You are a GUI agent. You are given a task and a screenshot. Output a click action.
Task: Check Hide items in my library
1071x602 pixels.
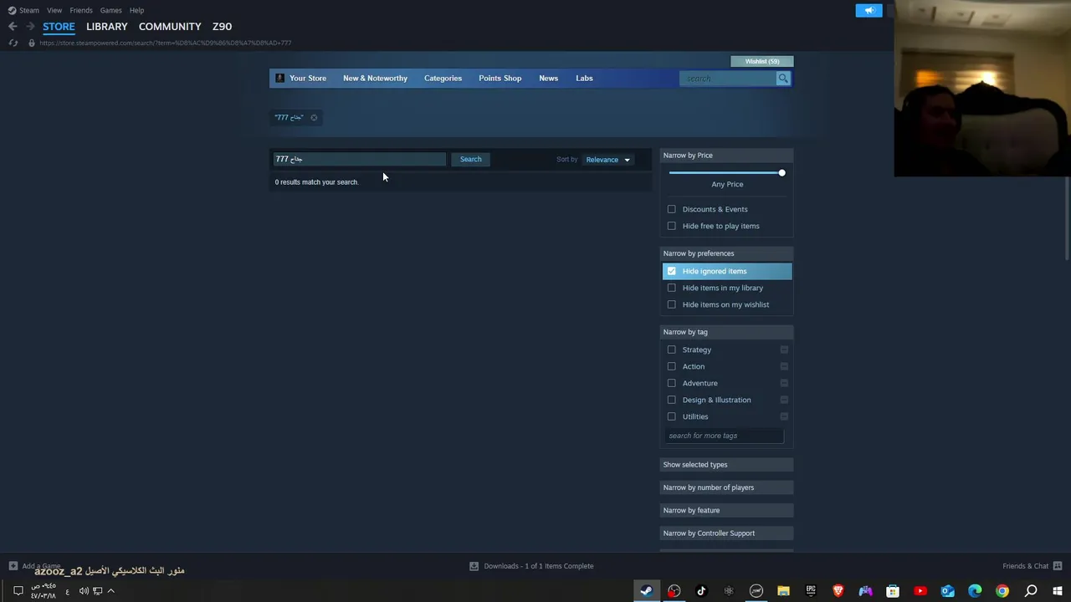coord(671,288)
